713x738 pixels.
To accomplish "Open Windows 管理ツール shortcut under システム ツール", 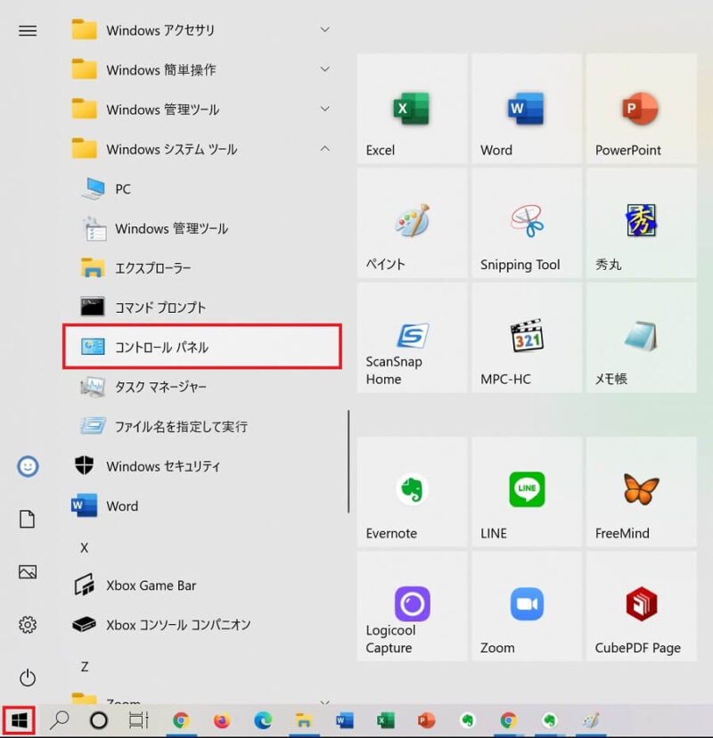I will [202, 229].
